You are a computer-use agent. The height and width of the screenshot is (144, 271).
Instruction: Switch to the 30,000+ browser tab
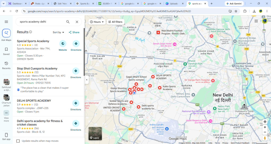[x=107, y=3]
